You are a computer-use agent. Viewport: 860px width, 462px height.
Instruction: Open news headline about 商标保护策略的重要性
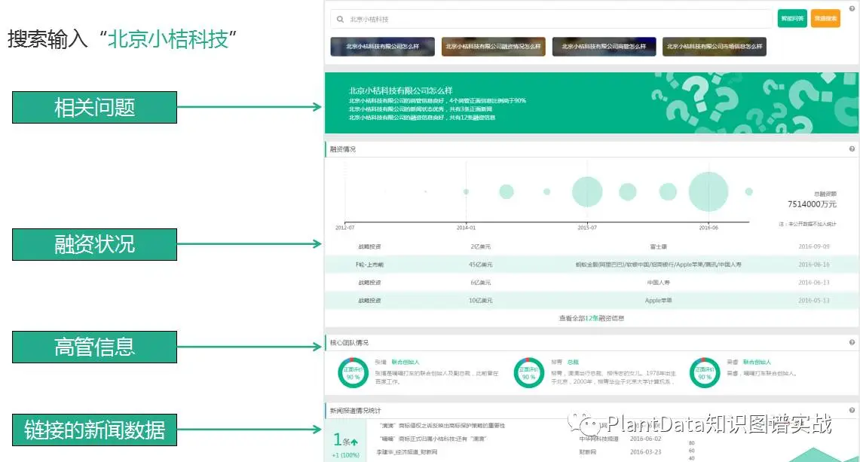click(442, 426)
